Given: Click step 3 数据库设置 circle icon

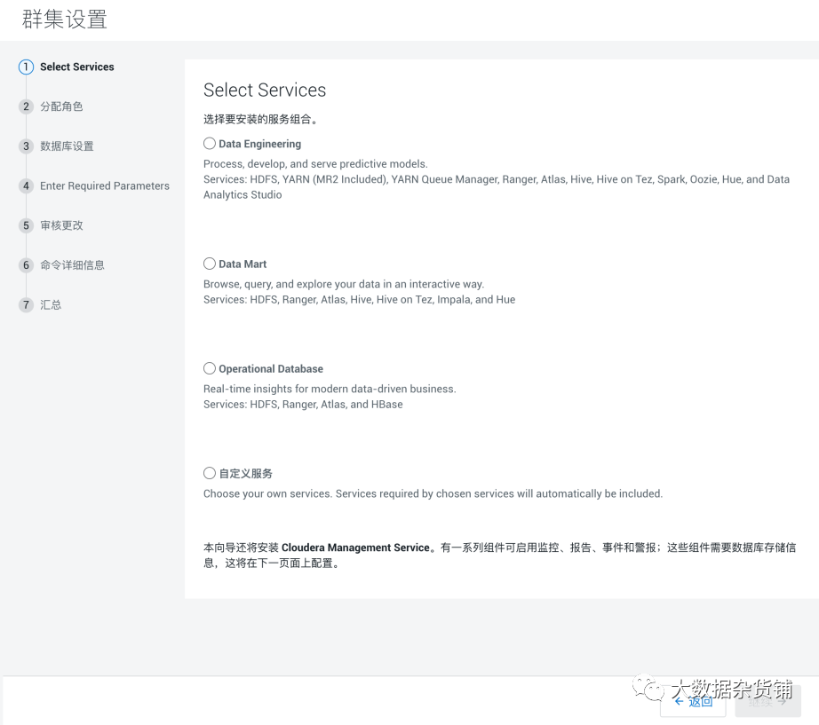Looking at the screenshot, I should (x=26, y=146).
